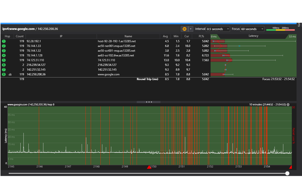
Task: Open the timeline graph options chevron
Action: (288, 105)
